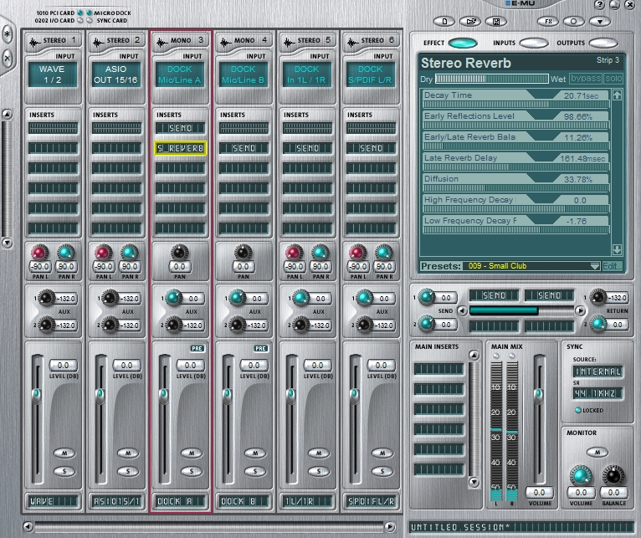This screenshot has height=538, width=641.
Task: Click Aux 2 knob on strip 5
Action: [x=300, y=325]
